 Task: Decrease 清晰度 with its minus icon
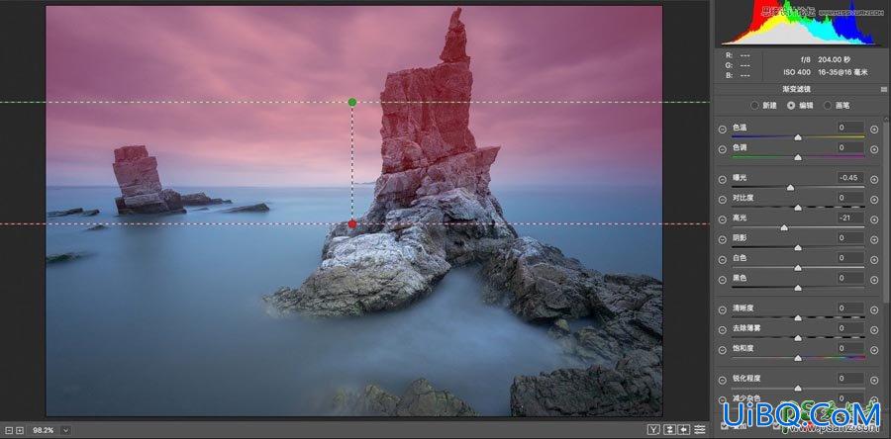pos(722,309)
